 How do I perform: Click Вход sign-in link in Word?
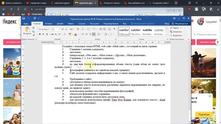pos(167,24)
